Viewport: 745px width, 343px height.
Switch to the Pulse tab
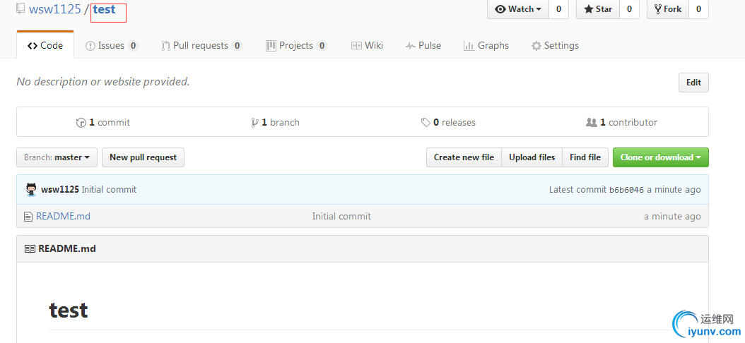[x=423, y=46]
